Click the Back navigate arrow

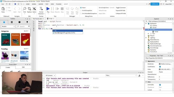(x=15, y=9)
